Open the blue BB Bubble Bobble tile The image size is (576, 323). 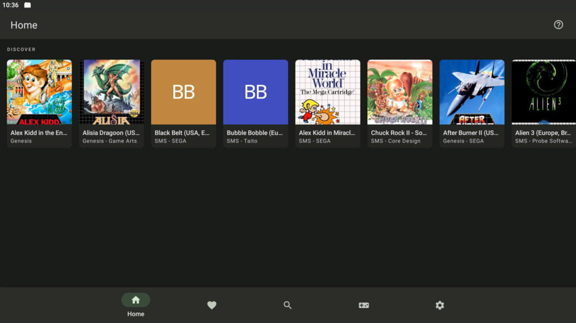tap(256, 92)
